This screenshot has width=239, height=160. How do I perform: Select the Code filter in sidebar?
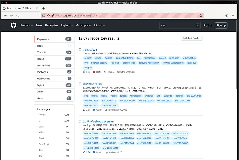click(x=54, y=46)
